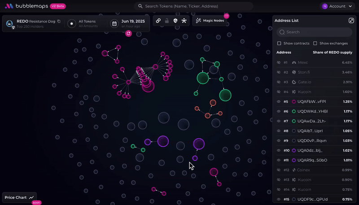
Task: Click the Address header in list
Action: [x=284, y=52]
